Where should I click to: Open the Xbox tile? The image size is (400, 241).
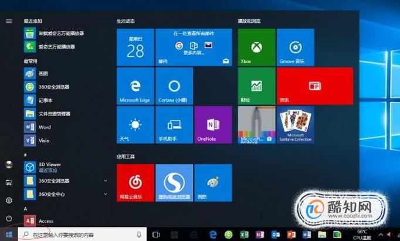(x=257, y=47)
